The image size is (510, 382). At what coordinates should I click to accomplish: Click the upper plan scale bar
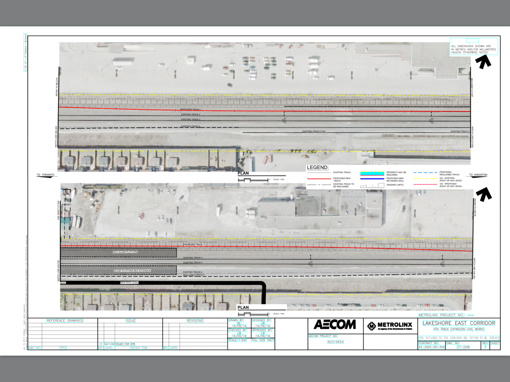click(253, 180)
